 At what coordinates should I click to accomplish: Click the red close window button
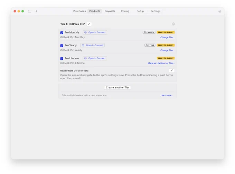point(15,11)
